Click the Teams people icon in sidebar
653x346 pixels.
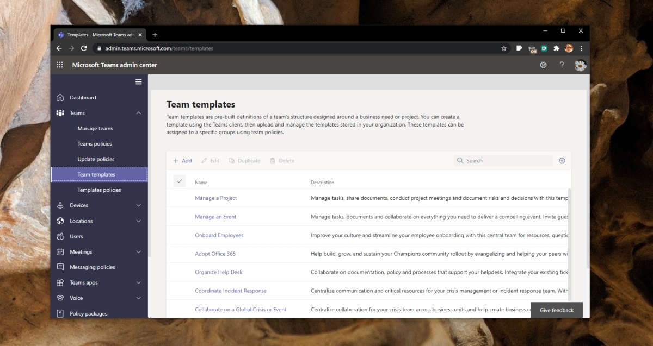point(60,113)
